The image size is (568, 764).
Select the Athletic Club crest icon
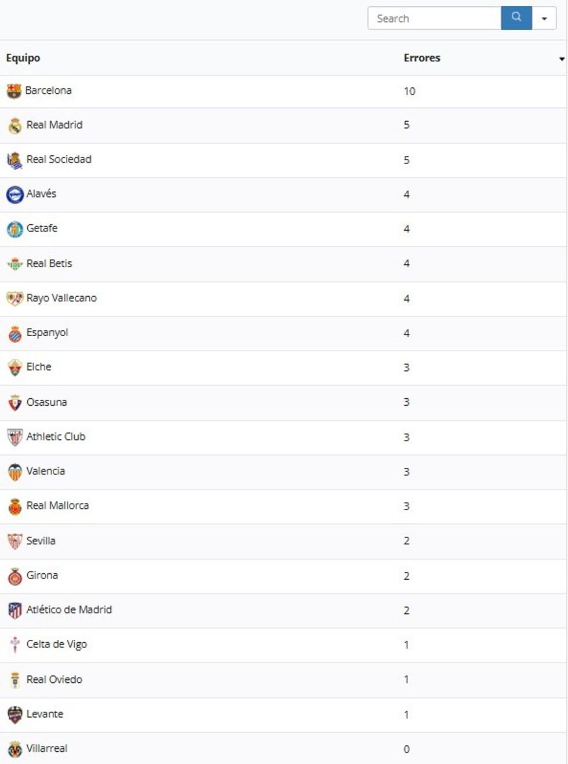[x=14, y=437]
